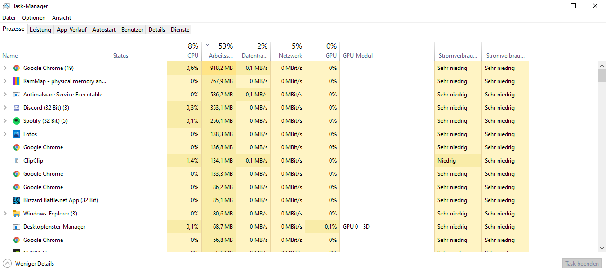Click the RamMap process icon

17,81
